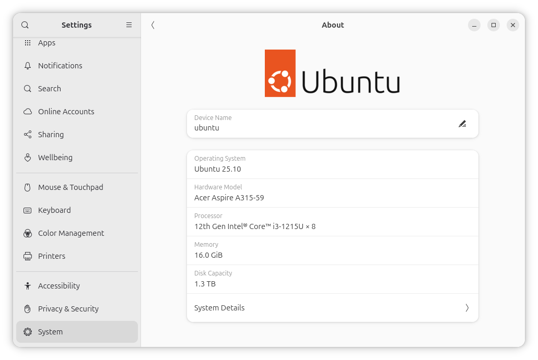Click the Printers icon in sidebar

28,256
